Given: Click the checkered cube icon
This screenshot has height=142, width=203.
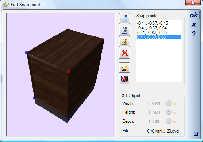Looking at the screenshot, I should coord(125,79).
